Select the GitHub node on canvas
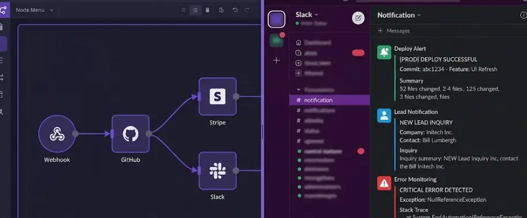The height and width of the screenshot is (218, 527). pyautogui.click(x=130, y=134)
